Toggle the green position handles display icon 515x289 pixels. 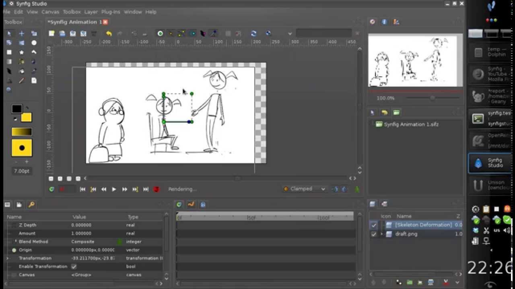point(160,34)
